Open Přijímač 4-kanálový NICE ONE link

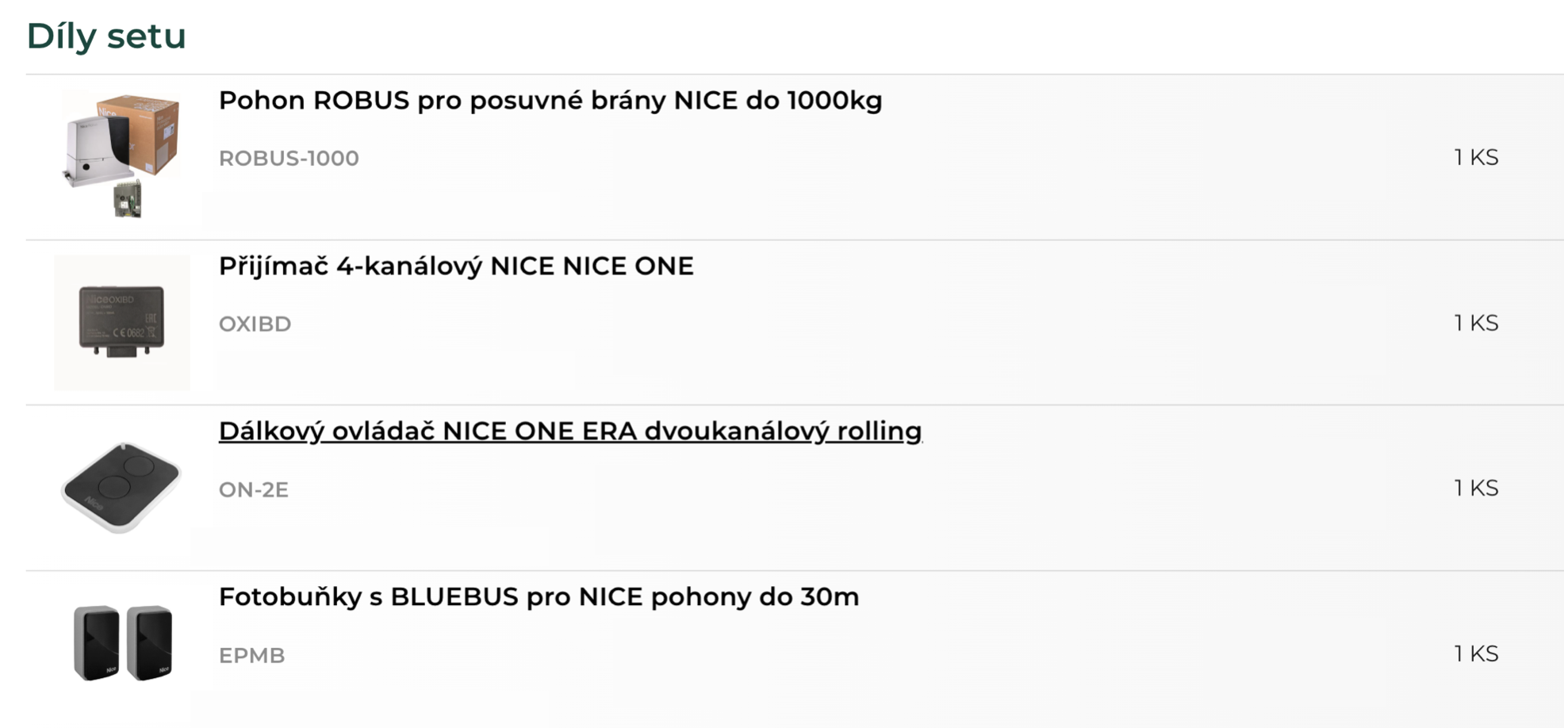456,266
